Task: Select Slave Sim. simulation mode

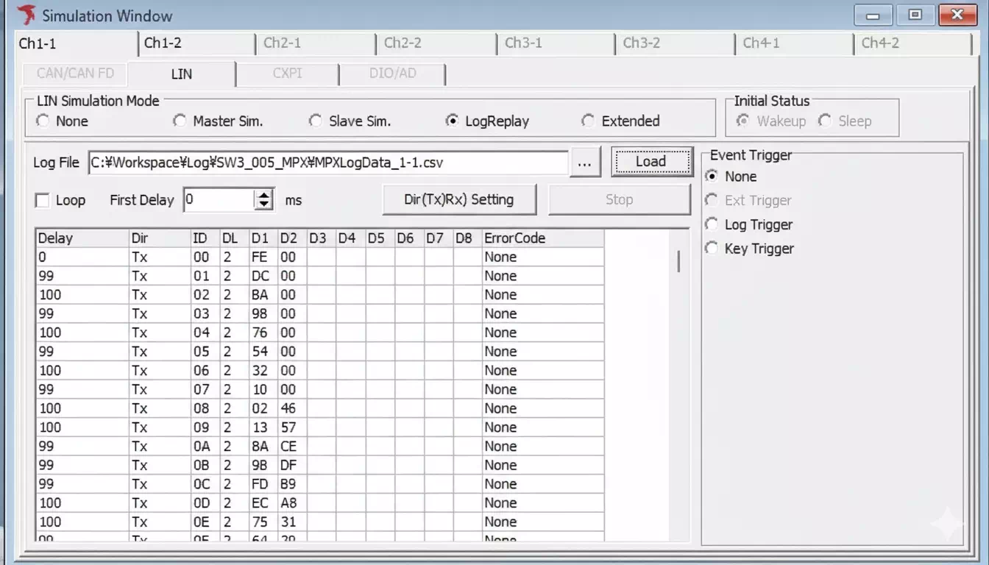Action: (316, 121)
